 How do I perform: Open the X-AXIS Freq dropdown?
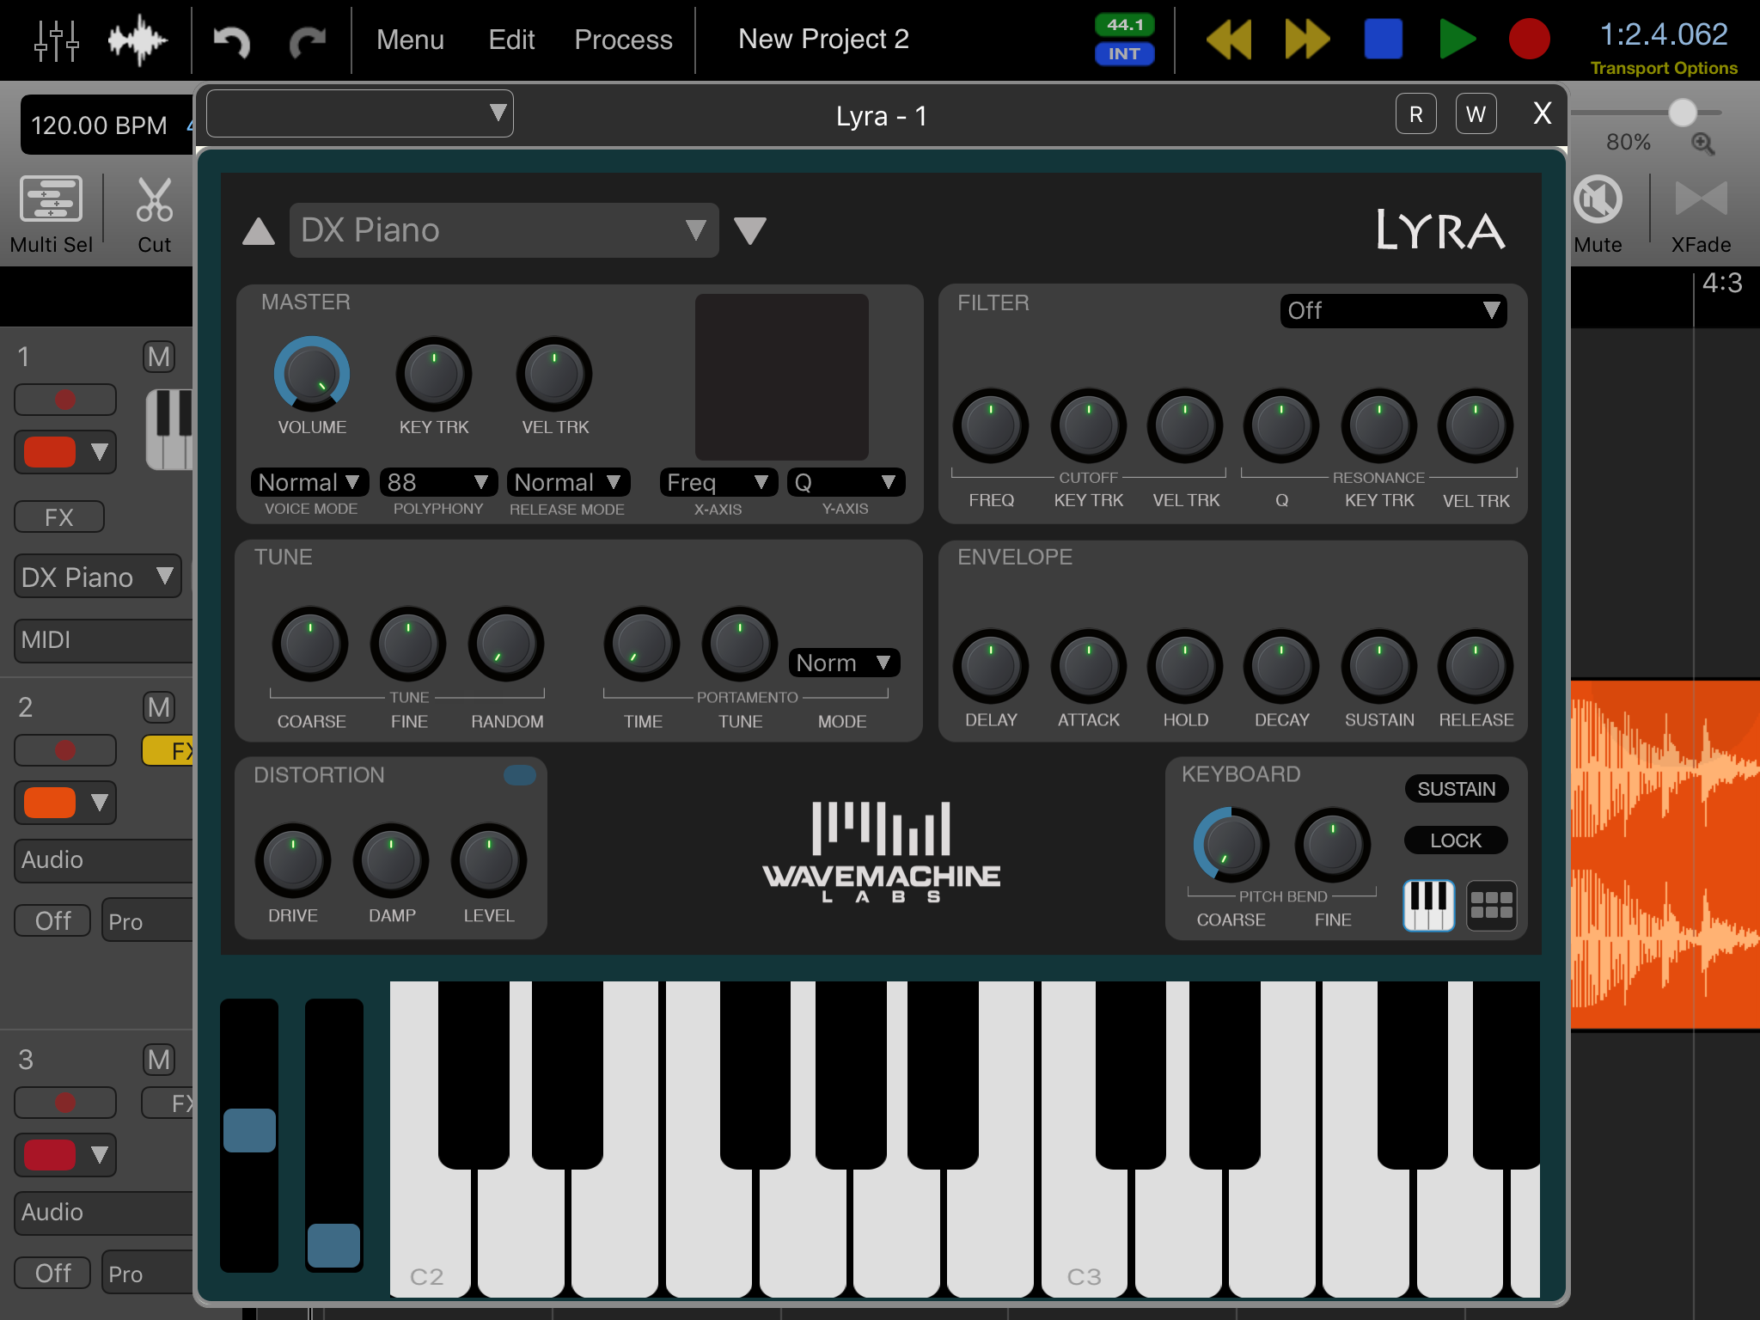718,482
